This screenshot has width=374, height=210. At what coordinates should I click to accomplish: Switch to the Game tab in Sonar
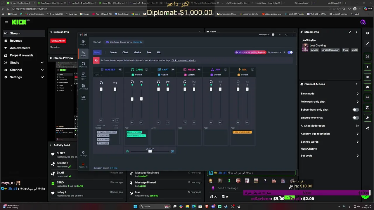click(113, 52)
